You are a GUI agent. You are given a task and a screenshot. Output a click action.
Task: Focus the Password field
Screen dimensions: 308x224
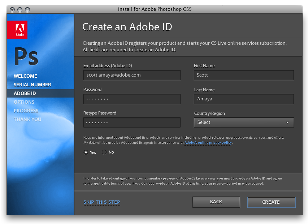(x=132, y=99)
